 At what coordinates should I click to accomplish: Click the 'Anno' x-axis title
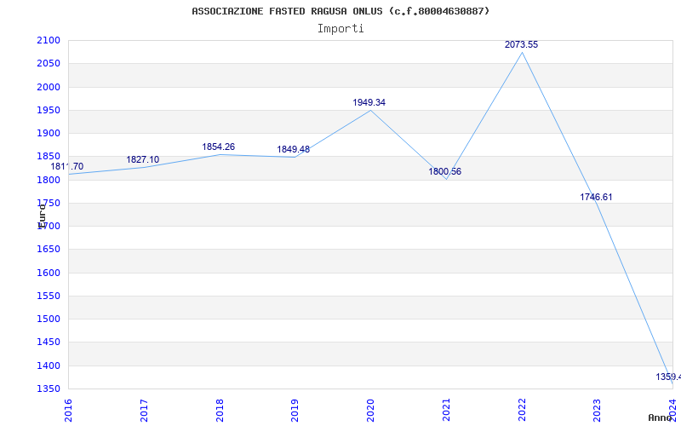[660, 417]
